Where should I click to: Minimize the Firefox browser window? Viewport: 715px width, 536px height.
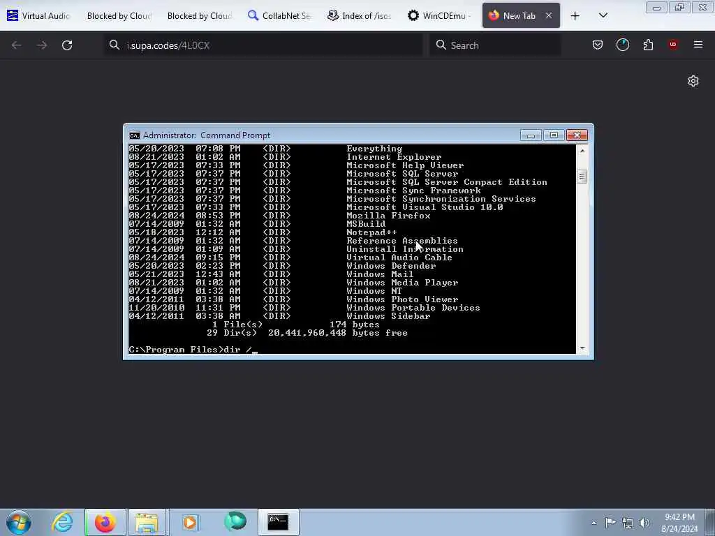click(x=656, y=8)
